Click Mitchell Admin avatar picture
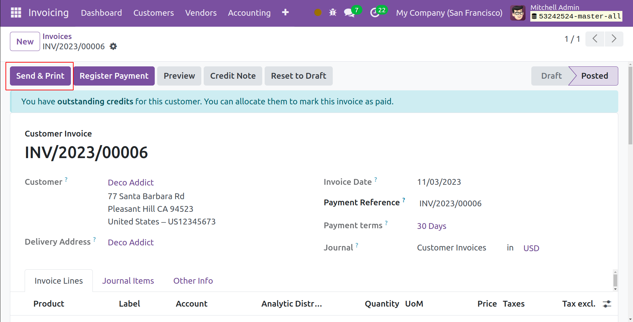633x322 pixels. coord(518,13)
